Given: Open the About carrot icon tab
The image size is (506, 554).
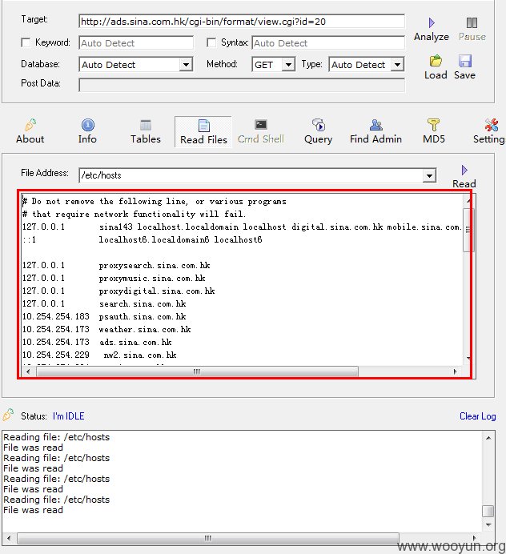Looking at the screenshot, I should tap(30, 125).
